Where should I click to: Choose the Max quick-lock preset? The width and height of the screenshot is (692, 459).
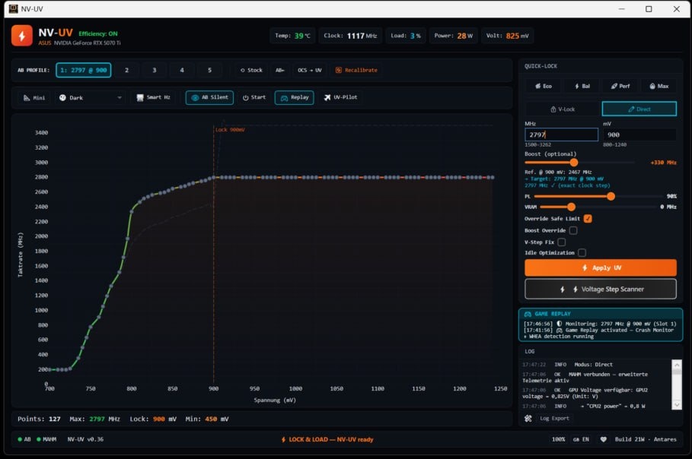click(659, 86)
